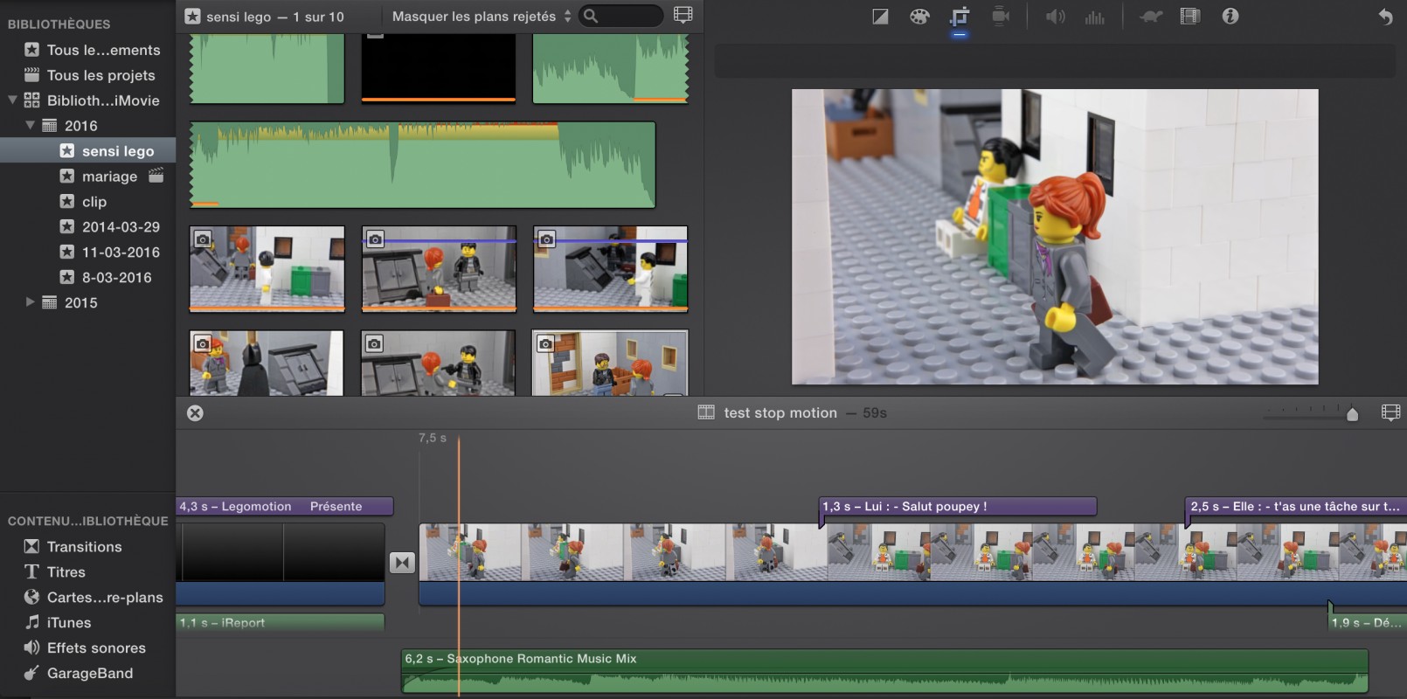
Task: Click the BIBLIOTHÈQUES section header
Action: click(x=59, y=24)
